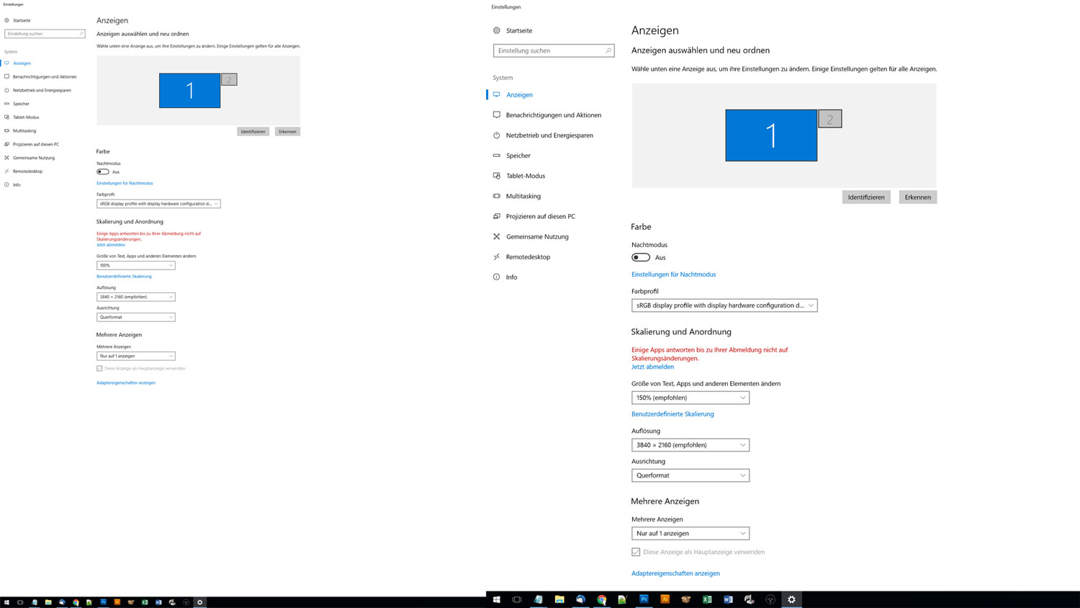
Task: Click the Startseite gear icon in left window
Action: [6, 20]
